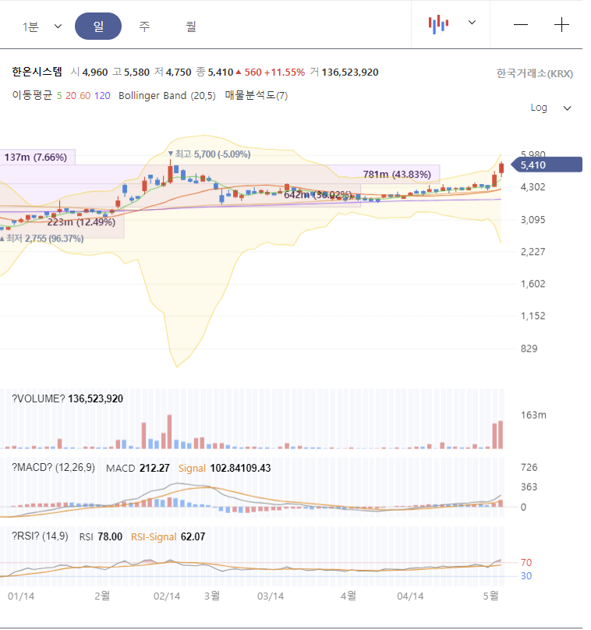The width and height of the screenshot is (591, 630).
Task: Click the 5,410 current price tag
Action: tap(547, 165)
